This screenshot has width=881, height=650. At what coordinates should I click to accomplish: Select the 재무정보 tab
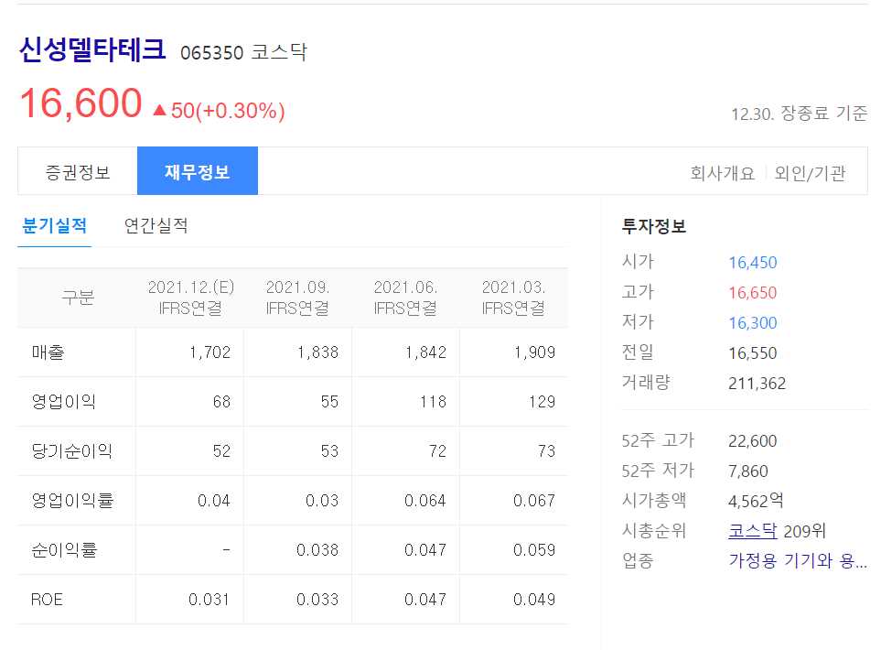pos(198,171)
